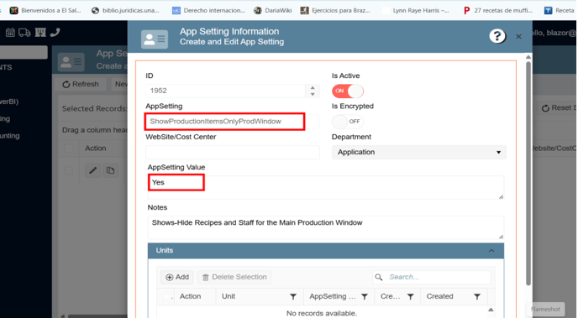Image resolution: width=578 pixels, height=318 pixels.
Task: Open the Receta bookmark
Action: [560, 11]
